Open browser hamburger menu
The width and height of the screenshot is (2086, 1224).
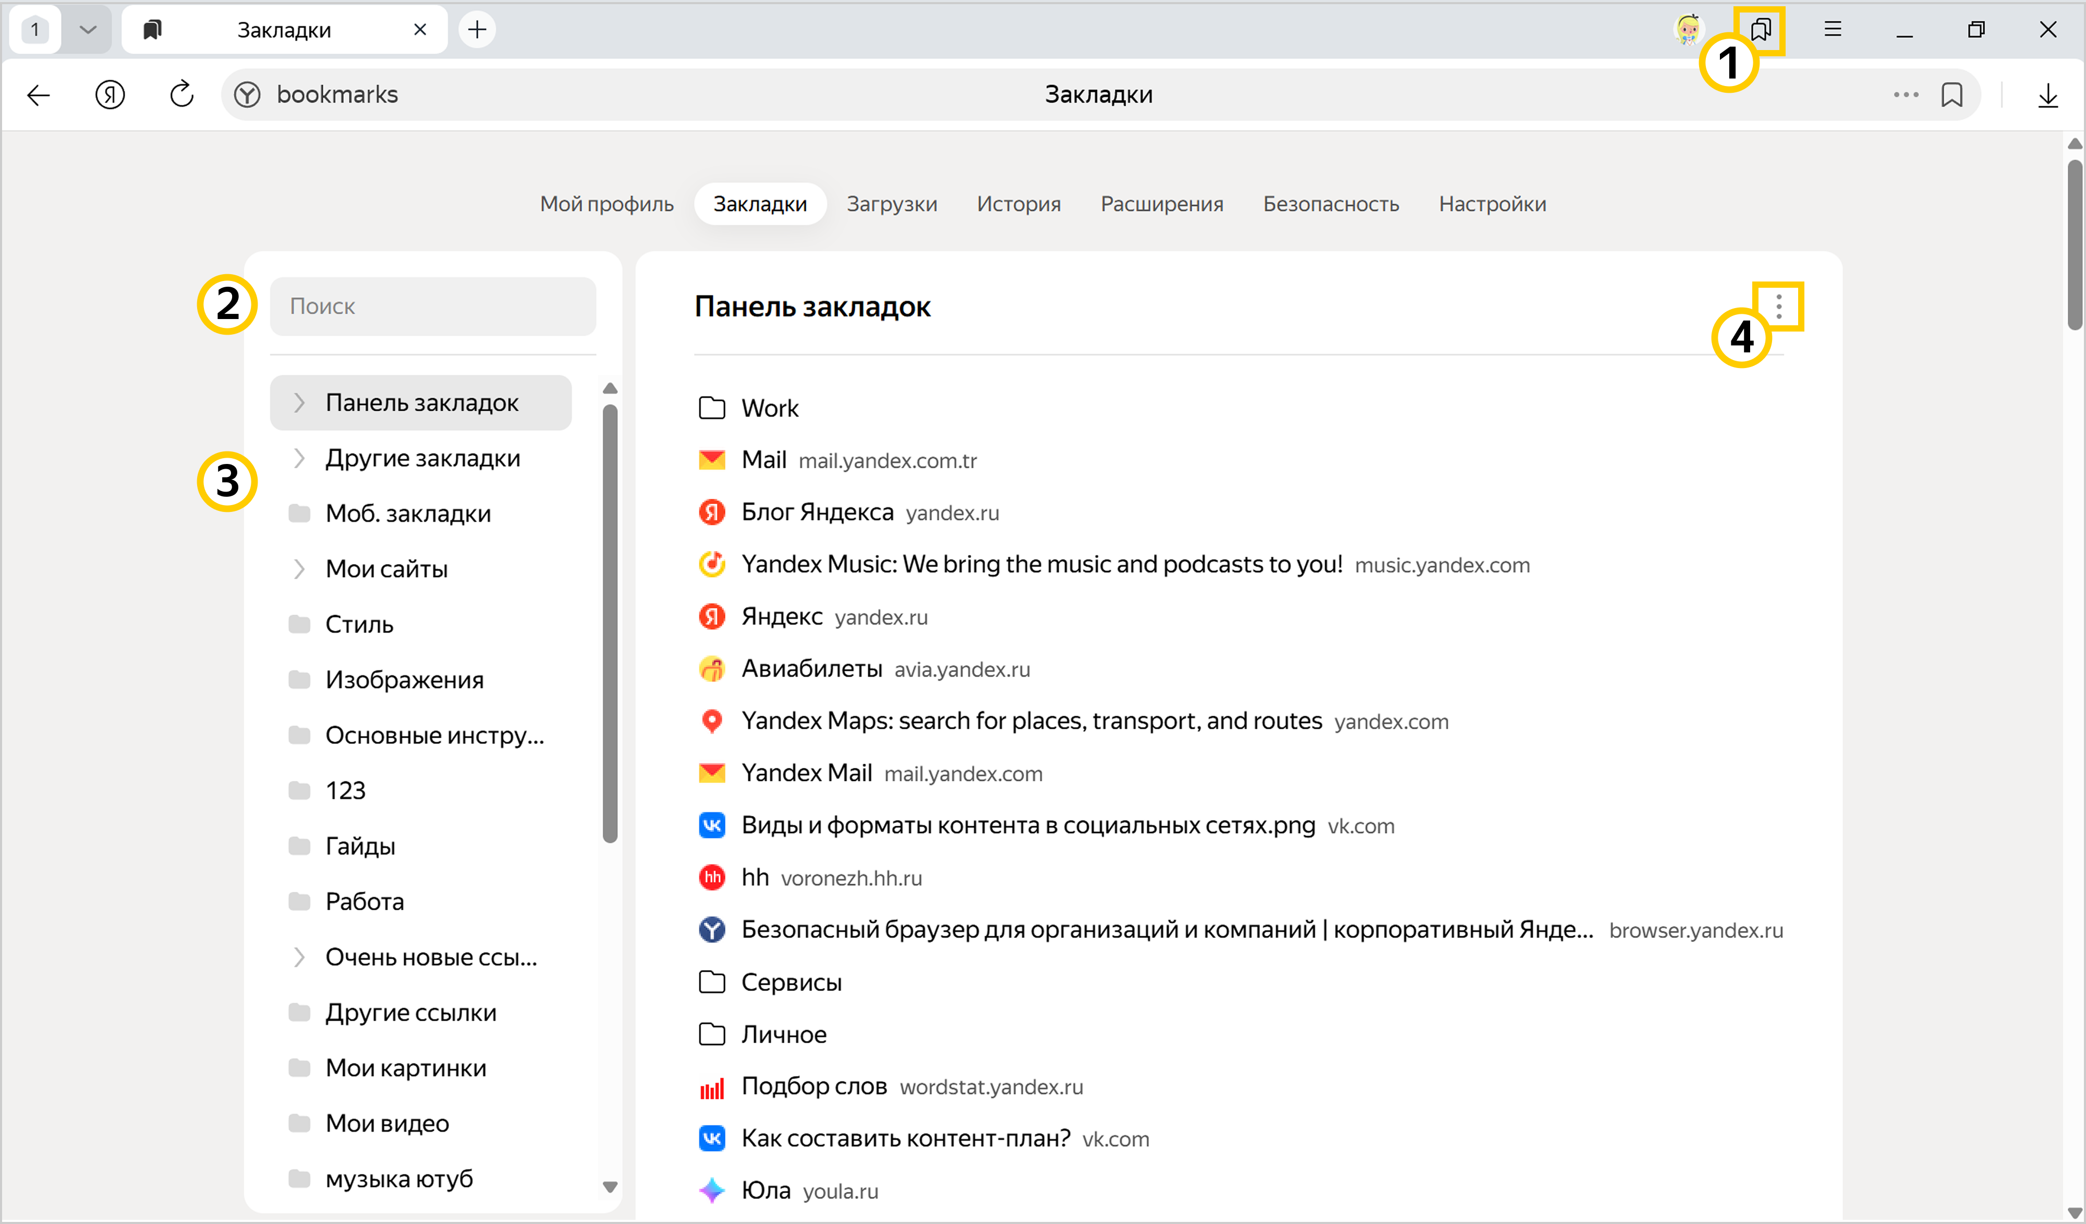click(1833, 30)
